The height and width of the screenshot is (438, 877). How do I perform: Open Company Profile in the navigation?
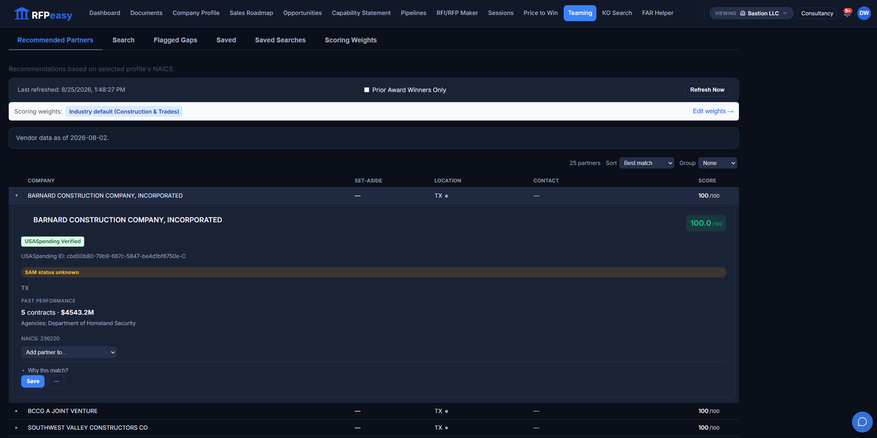[196, 13]
